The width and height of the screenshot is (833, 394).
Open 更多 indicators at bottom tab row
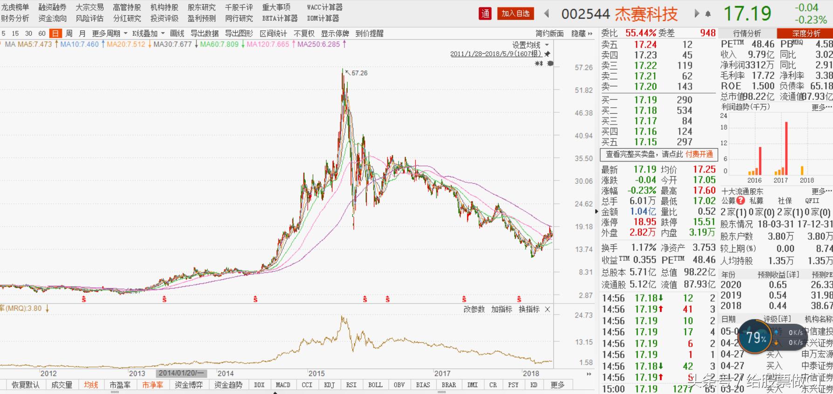pos(558,385)
